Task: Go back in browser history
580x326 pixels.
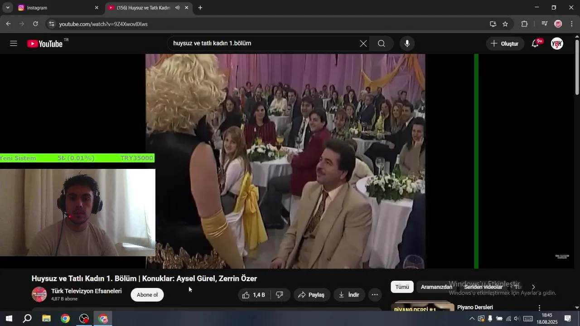Action: click(x=8, y=24)
